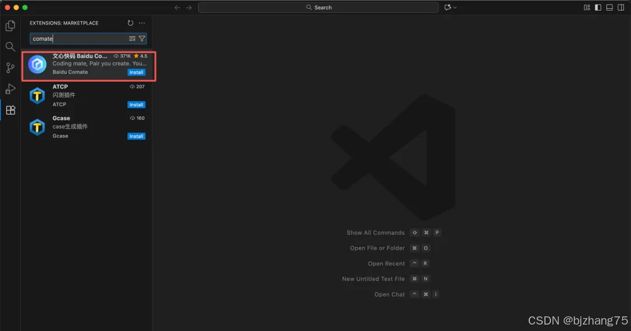Install the Gcase extension

(136, 136)
